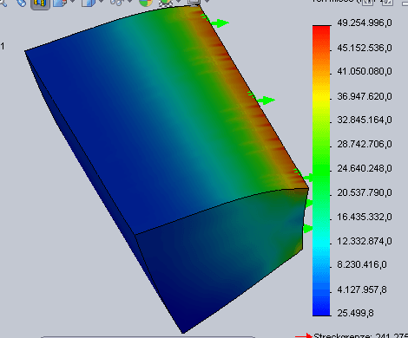Viewport: 408px width, 338px height.
Task: Click the zoom magnifier icon in view toolbar
Action: [x=3, y=3]
